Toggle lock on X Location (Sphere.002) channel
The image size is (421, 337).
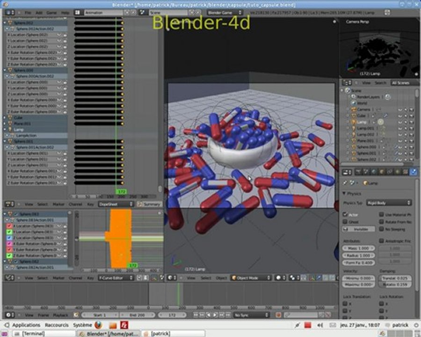[x=65, y=35]
